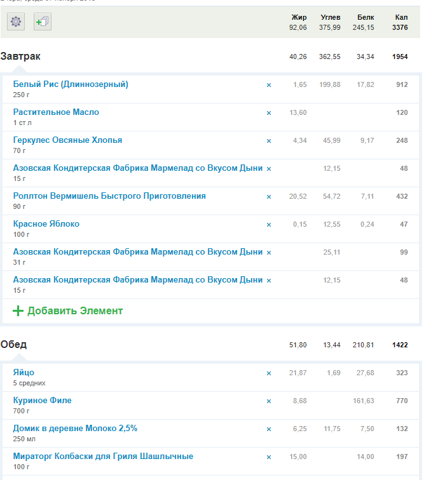Delete Роллтон Вермишель entry via x
The width and height of the screenshot is (424, 480).
(268, 197)
